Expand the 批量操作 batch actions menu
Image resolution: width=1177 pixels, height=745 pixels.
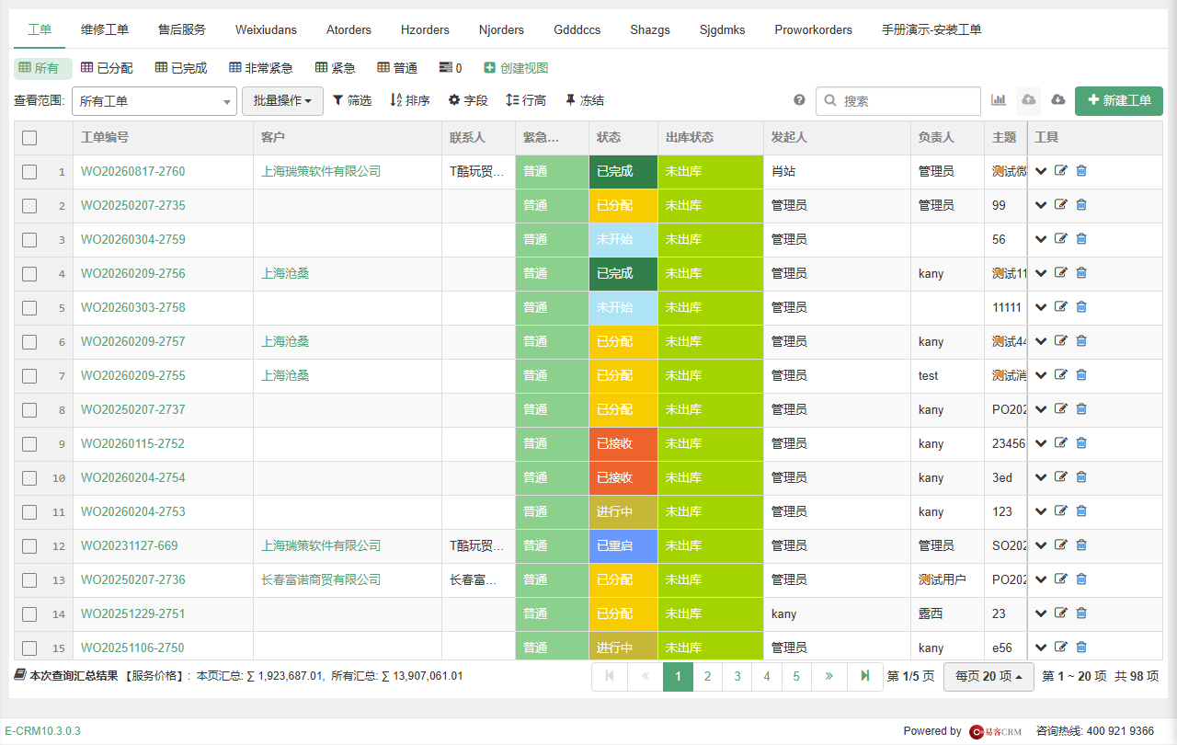tap(282, 101)
